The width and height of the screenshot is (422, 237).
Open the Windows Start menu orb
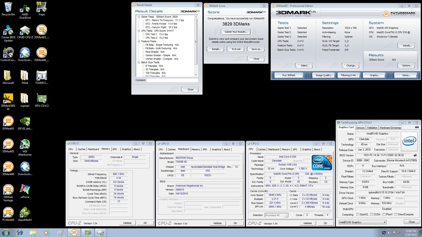[x=6, y=233]
